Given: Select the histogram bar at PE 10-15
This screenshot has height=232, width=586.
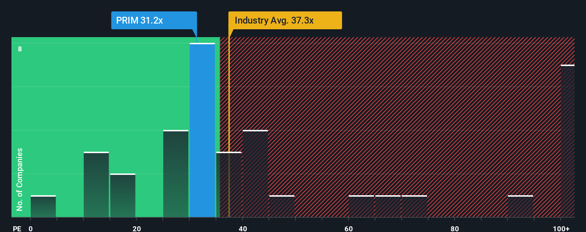Looking at the screenshot, I should (96, 185).
